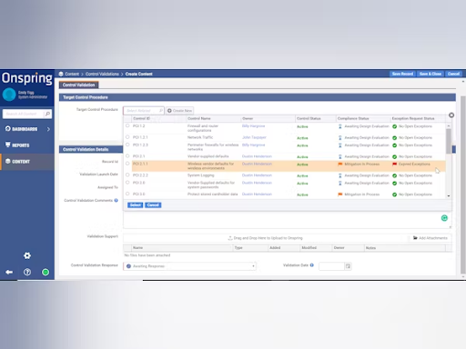
Task: Expand the Dashboards menu chevron
Action: [48, 129]
